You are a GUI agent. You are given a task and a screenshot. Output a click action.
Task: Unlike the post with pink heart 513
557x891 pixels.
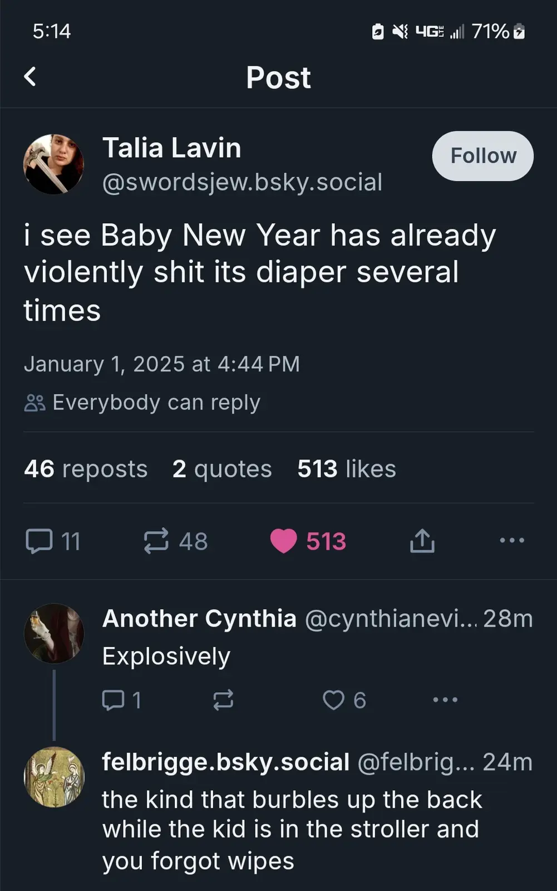(308, 541)
